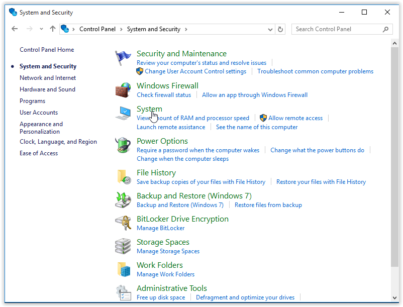Click the Control Panel icon in address bar

(x=65, y=29)
